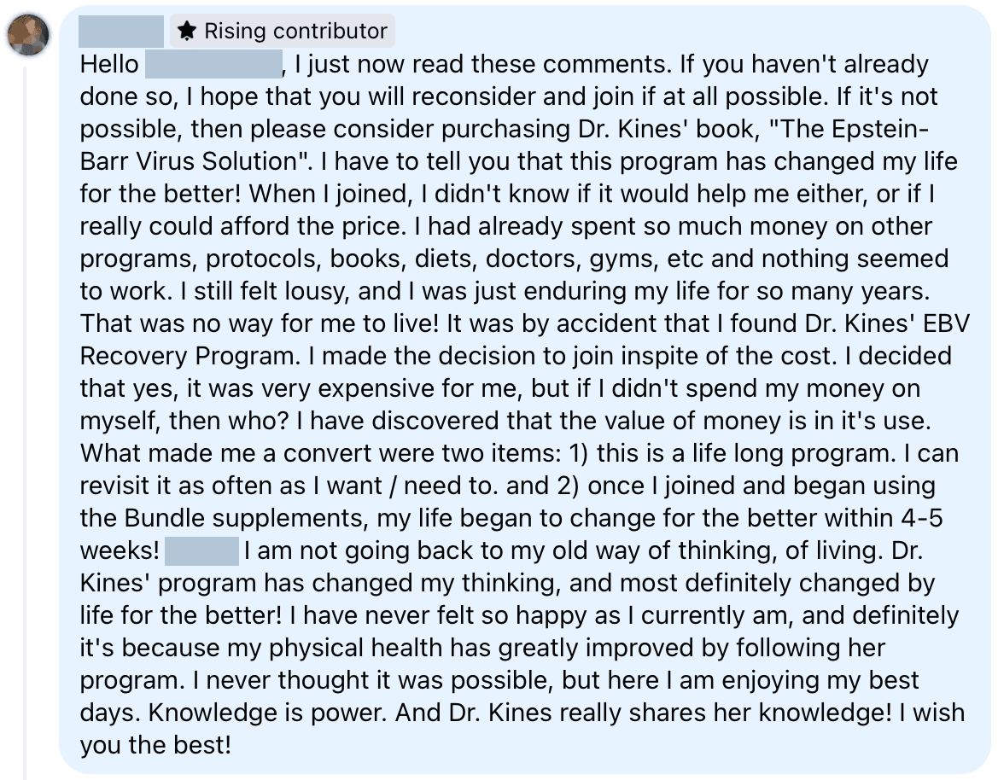
Task: Select the Rising contributor badge
Action: click(282, 31)
